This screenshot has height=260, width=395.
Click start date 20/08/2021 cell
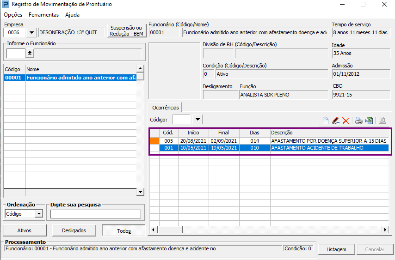[x=193, y=141]
